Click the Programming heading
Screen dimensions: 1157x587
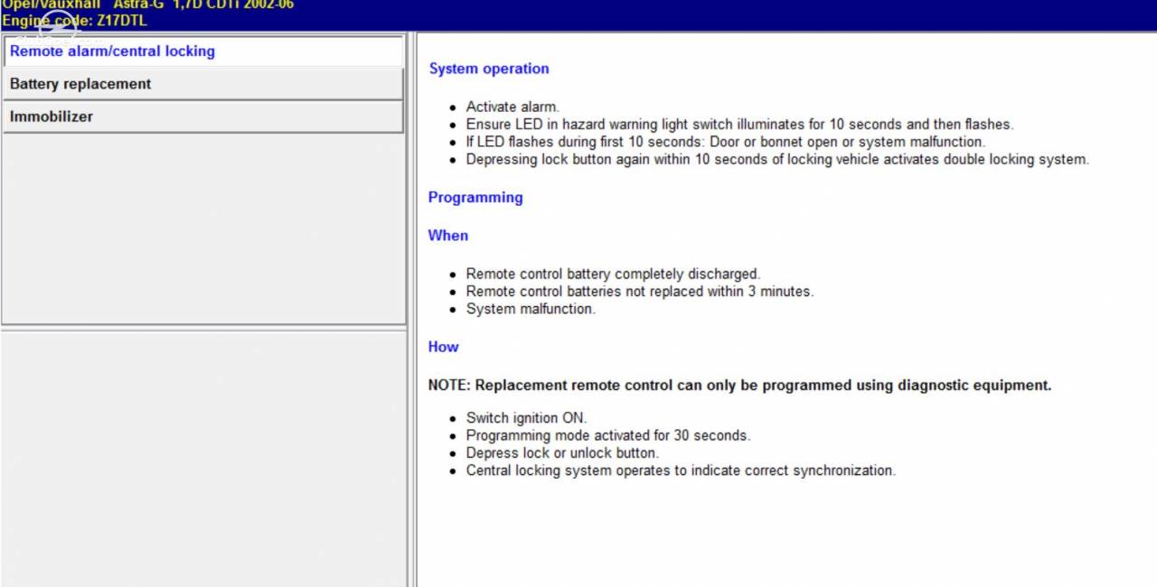click(475, 198)
